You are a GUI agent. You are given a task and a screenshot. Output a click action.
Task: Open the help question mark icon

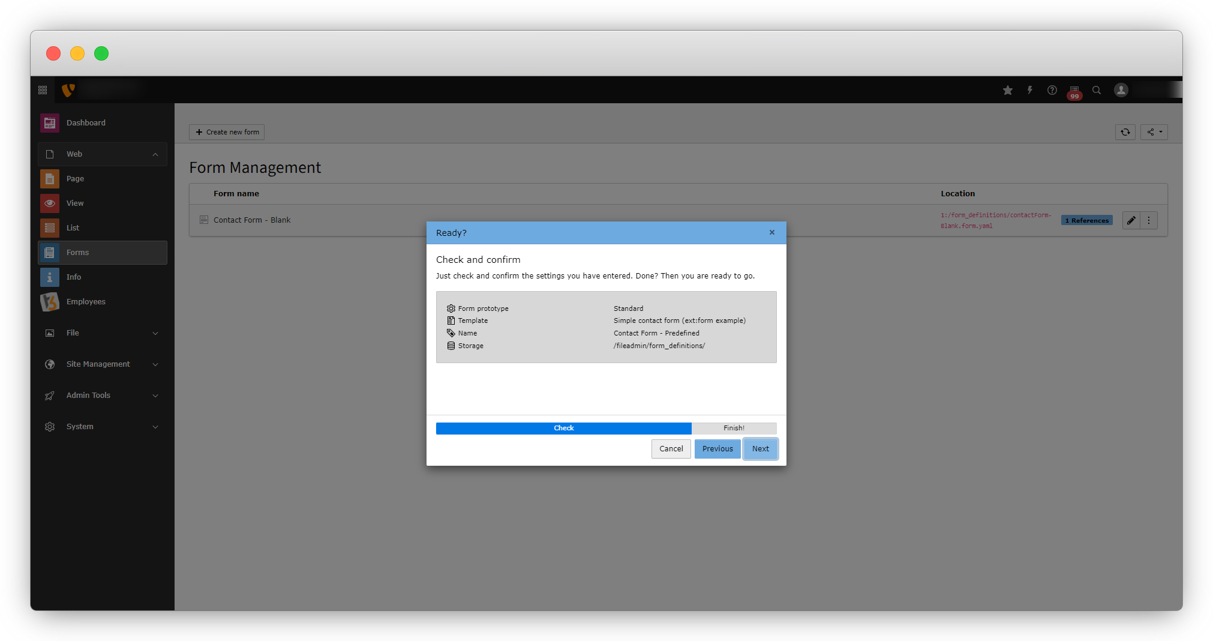pos(1052,90)
